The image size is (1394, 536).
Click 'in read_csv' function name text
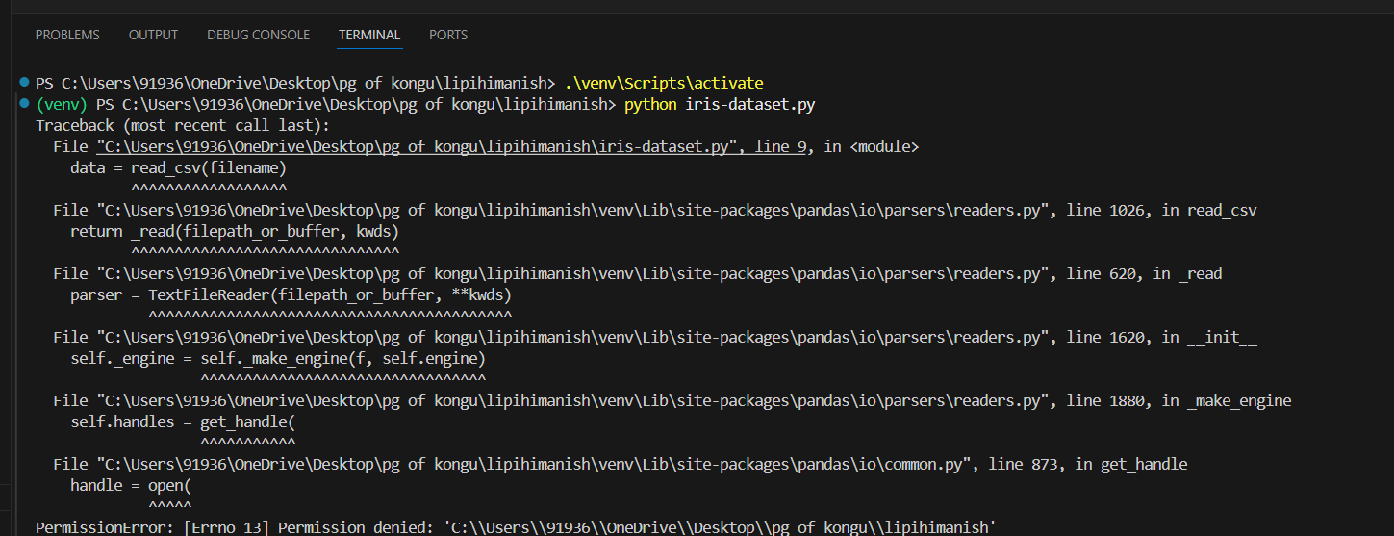(x=1209, y=210)
